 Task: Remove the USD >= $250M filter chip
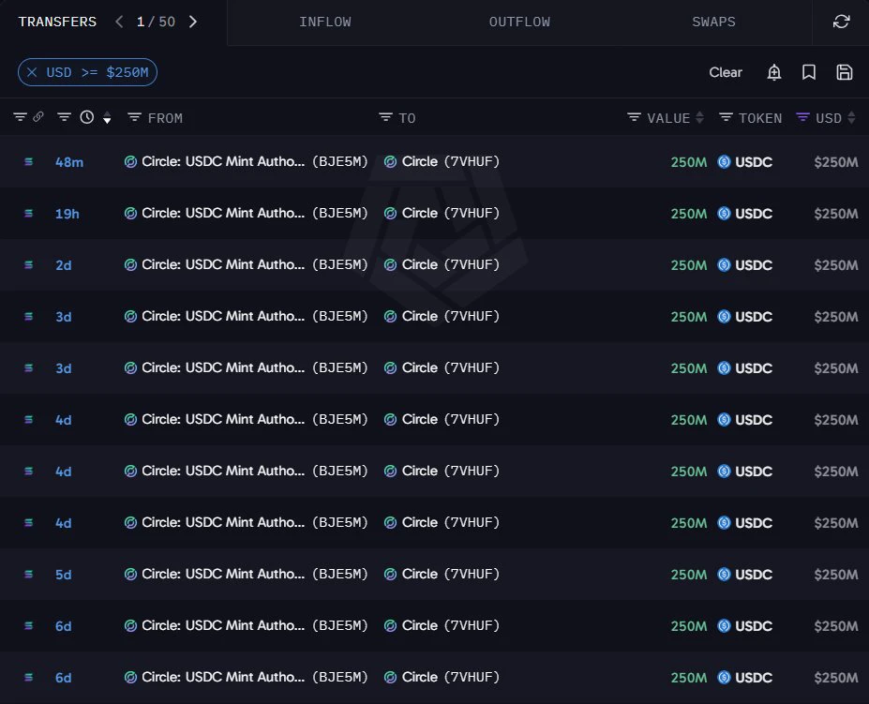tap(32, 72)
